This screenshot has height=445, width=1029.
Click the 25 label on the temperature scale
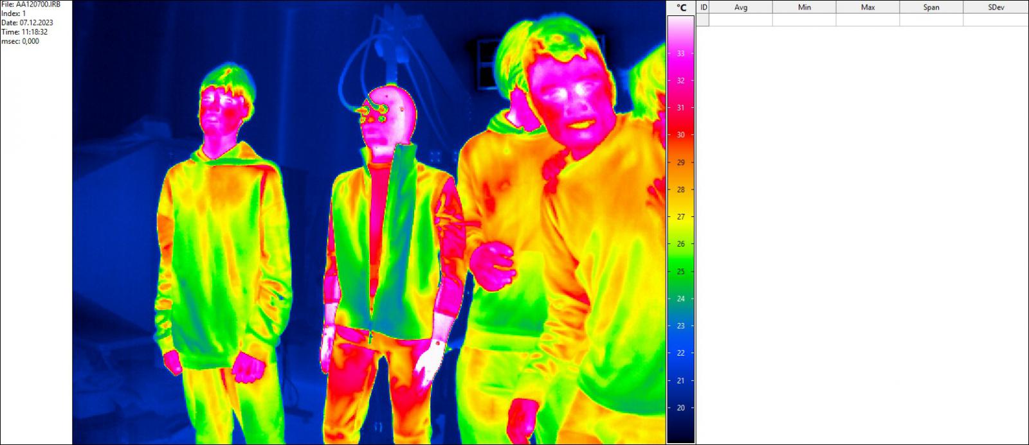[680, 272]
